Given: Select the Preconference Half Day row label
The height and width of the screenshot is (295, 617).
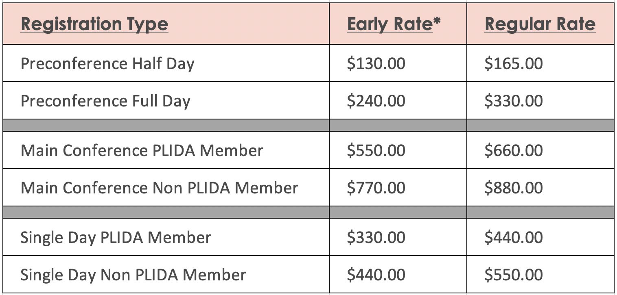Looking at the screenshot, I should tap(107, 64).
